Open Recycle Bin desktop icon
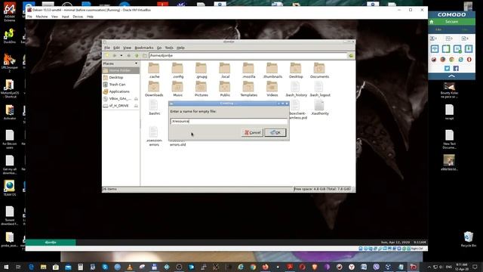Image resolution: width=483 pixels, height=272 pixels. [469, 240]
